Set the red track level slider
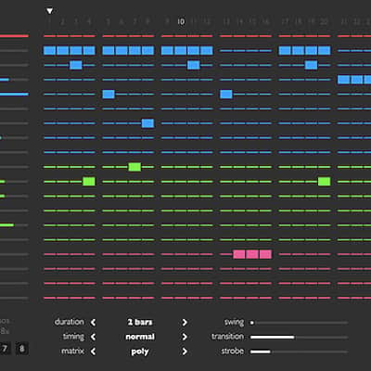Image resolution: width=371 pixels, height=371 pixels. (x=14, y=36)
